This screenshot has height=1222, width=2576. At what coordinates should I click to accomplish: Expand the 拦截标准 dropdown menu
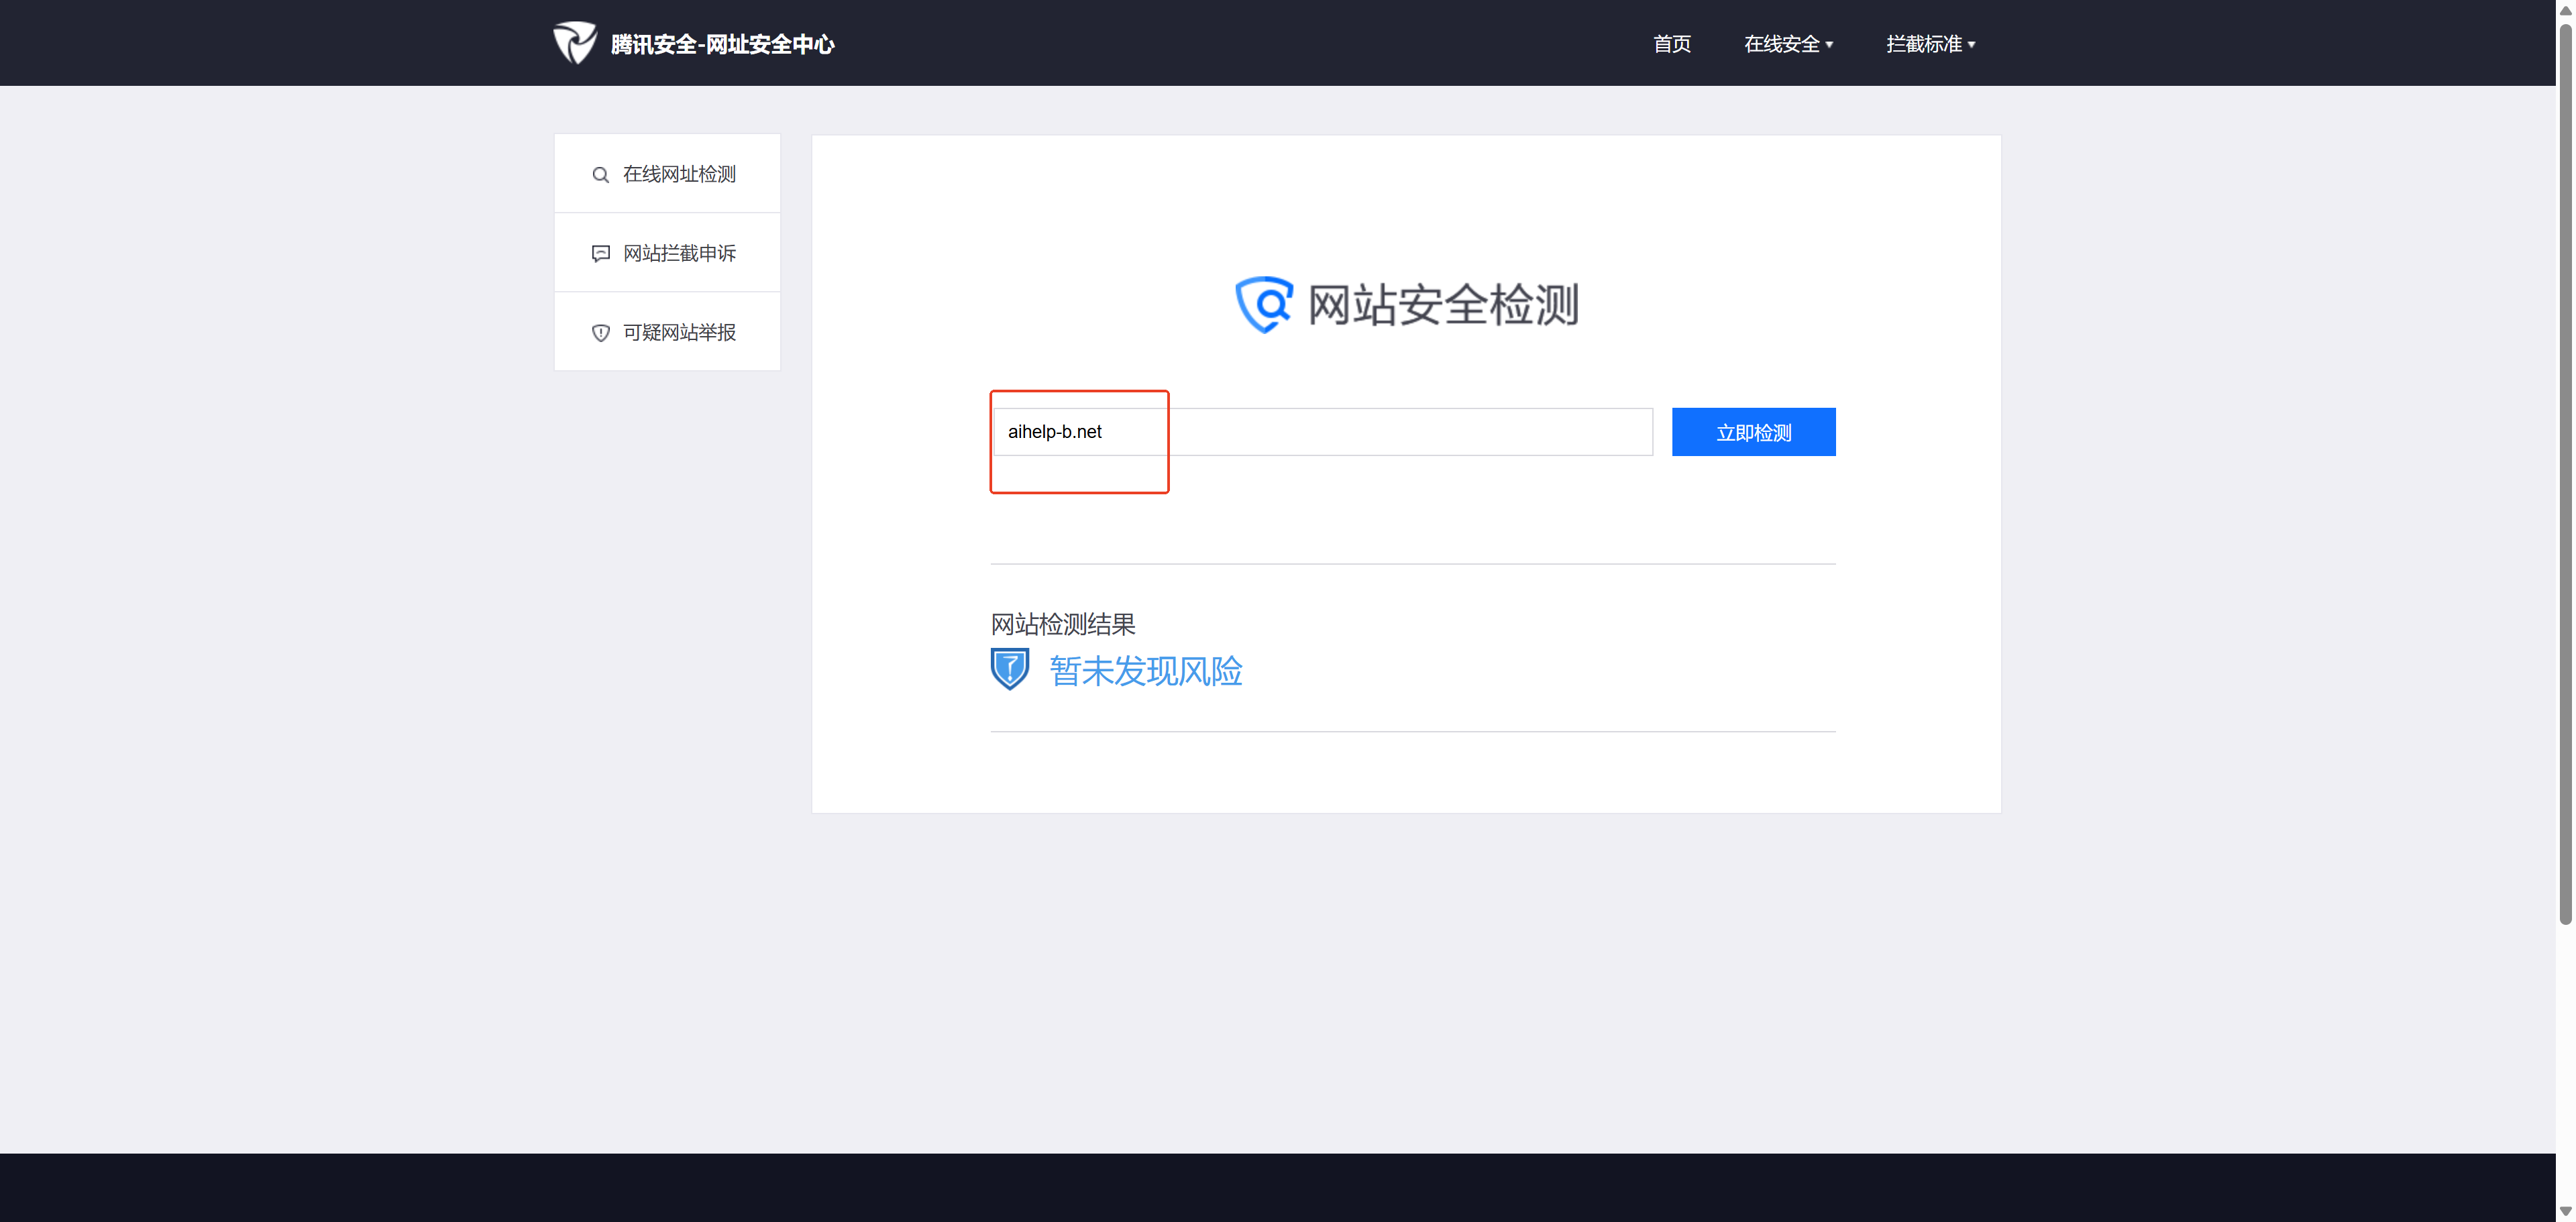pyautogui.click(x=1923, y=44)
